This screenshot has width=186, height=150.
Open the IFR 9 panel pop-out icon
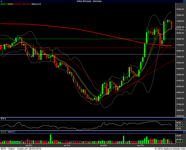(184, 119)
